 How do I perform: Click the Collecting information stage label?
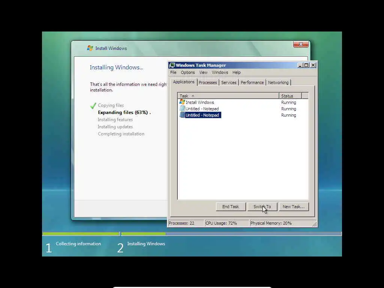tap(78, 244)
